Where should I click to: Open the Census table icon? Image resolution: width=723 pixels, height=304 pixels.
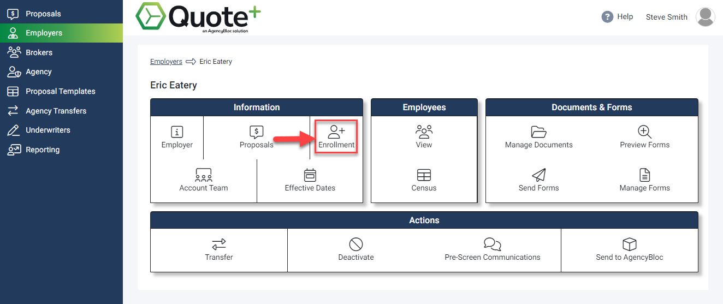click(424, 175)
